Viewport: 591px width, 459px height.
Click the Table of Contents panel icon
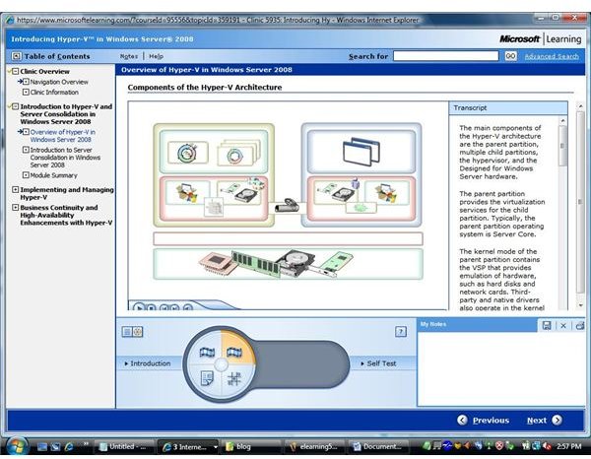16,56
